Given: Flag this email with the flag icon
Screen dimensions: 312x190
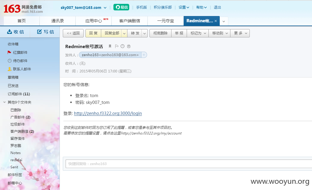Looking at the screenshot, I should point(117,46).
